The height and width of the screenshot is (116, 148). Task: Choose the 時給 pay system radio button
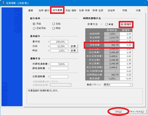pyautogui.click(x=54, y=28)
